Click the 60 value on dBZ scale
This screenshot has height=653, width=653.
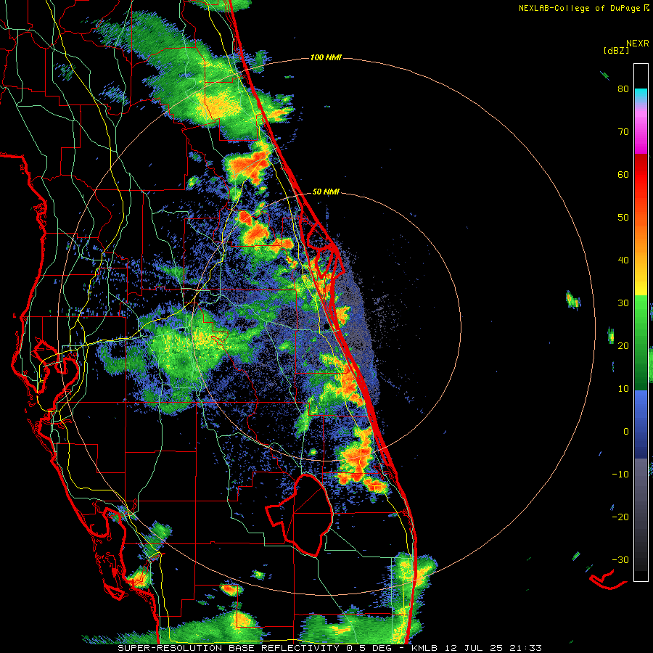click(x=623, y=174)
